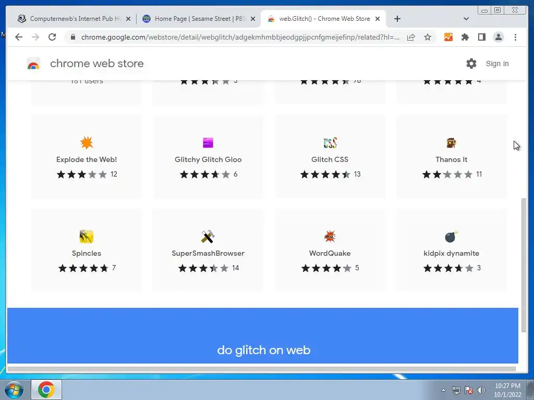Viewport: 534px width, 400px height.
Task: Bookmark this tab with the star
Action: [x=428, y=37]
